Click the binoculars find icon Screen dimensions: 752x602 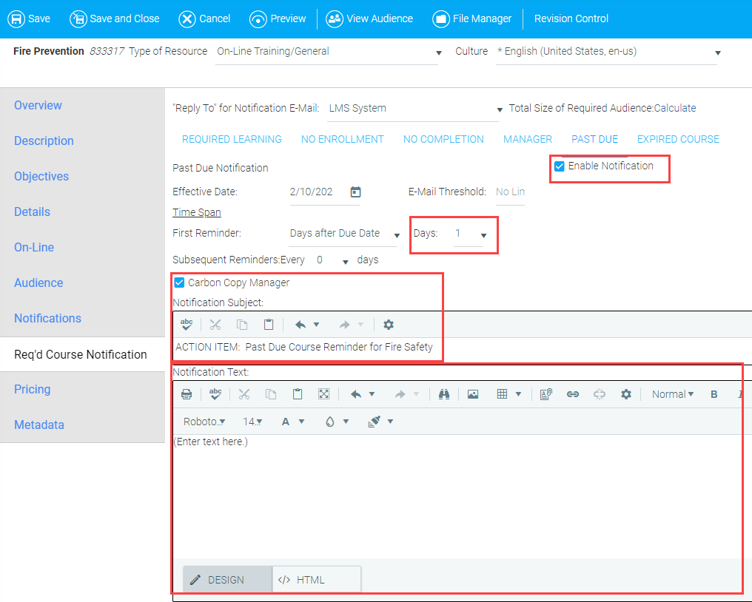click(x=444, y=394)
